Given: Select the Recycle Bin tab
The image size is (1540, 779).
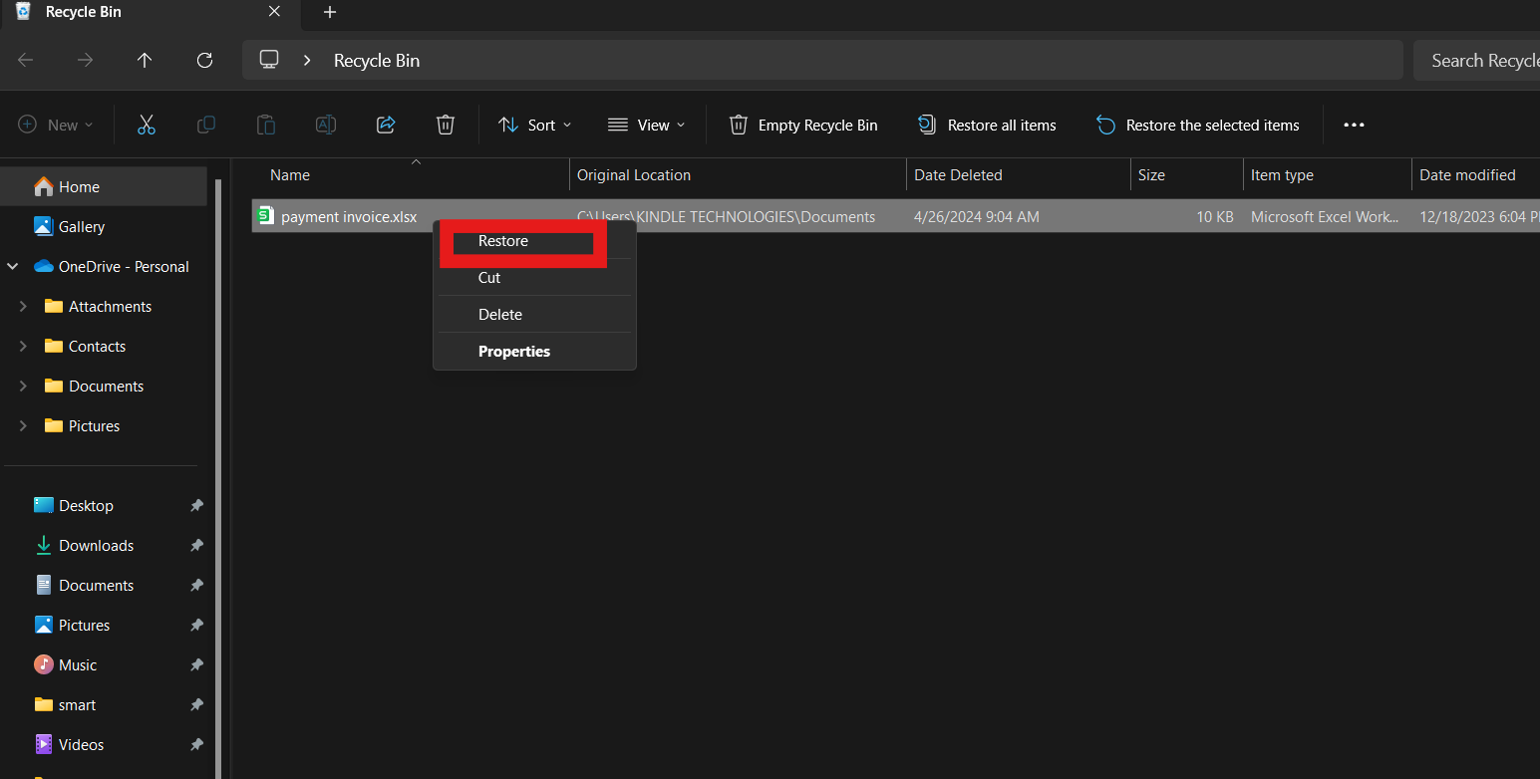Looking at the screenshot, I should coord(150,12).
